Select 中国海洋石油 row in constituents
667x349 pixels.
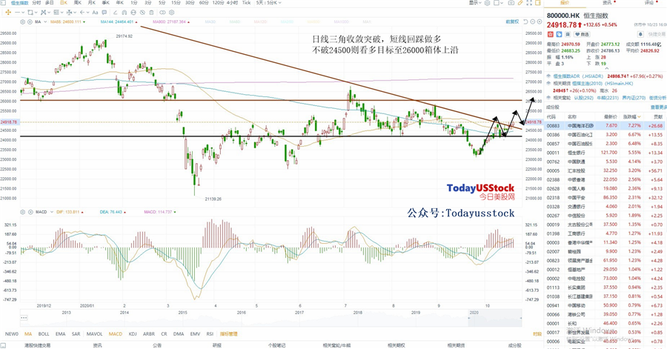[x=605, y=126]
